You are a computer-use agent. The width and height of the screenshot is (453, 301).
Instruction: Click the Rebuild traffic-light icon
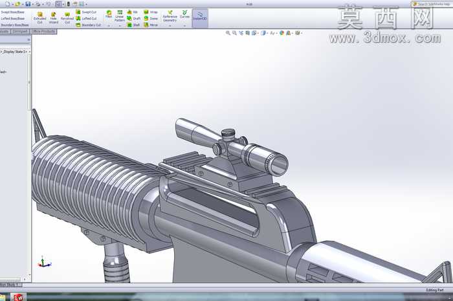click(x=69, y=4)
